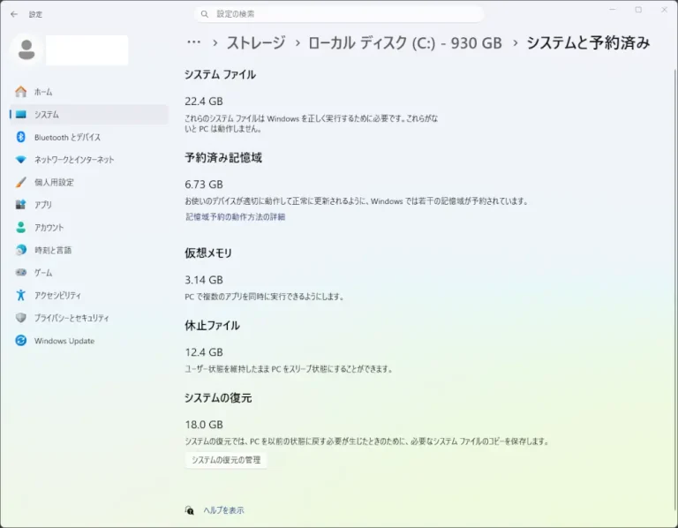Screen dimensions: 678x528
Task: Click the blank user name field
Action: tap(87, 50)
